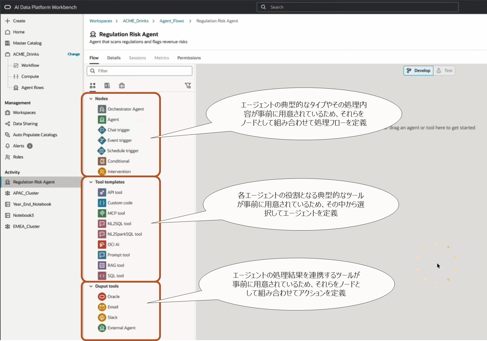Open Master Catalog
Viewport: 487px width, 341px height.
coord(23,43)
